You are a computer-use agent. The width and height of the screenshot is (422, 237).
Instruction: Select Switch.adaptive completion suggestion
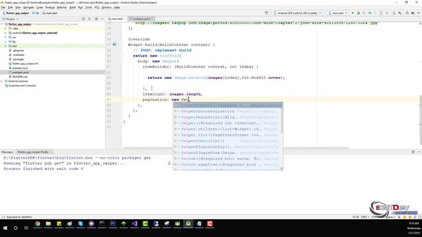click(x=227, y=165)
